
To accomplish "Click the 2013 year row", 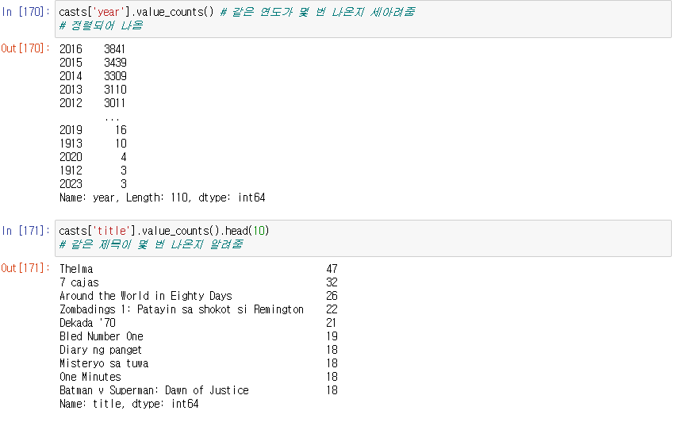I will (93, 90).
